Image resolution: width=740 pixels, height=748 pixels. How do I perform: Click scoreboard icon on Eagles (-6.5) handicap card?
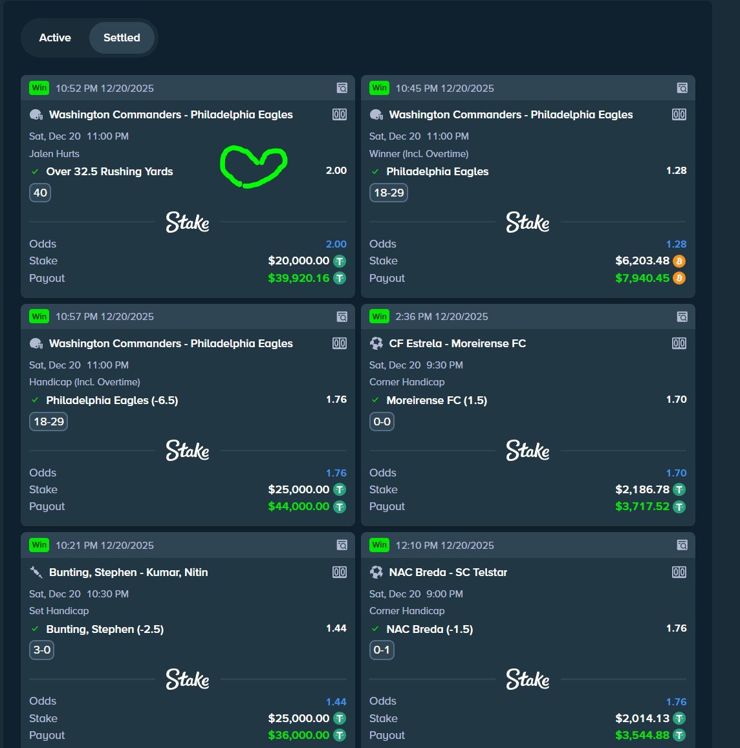click(340, 343)
